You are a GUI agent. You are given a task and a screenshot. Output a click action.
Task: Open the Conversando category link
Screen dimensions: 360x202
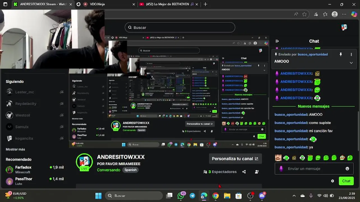(109, 170)
